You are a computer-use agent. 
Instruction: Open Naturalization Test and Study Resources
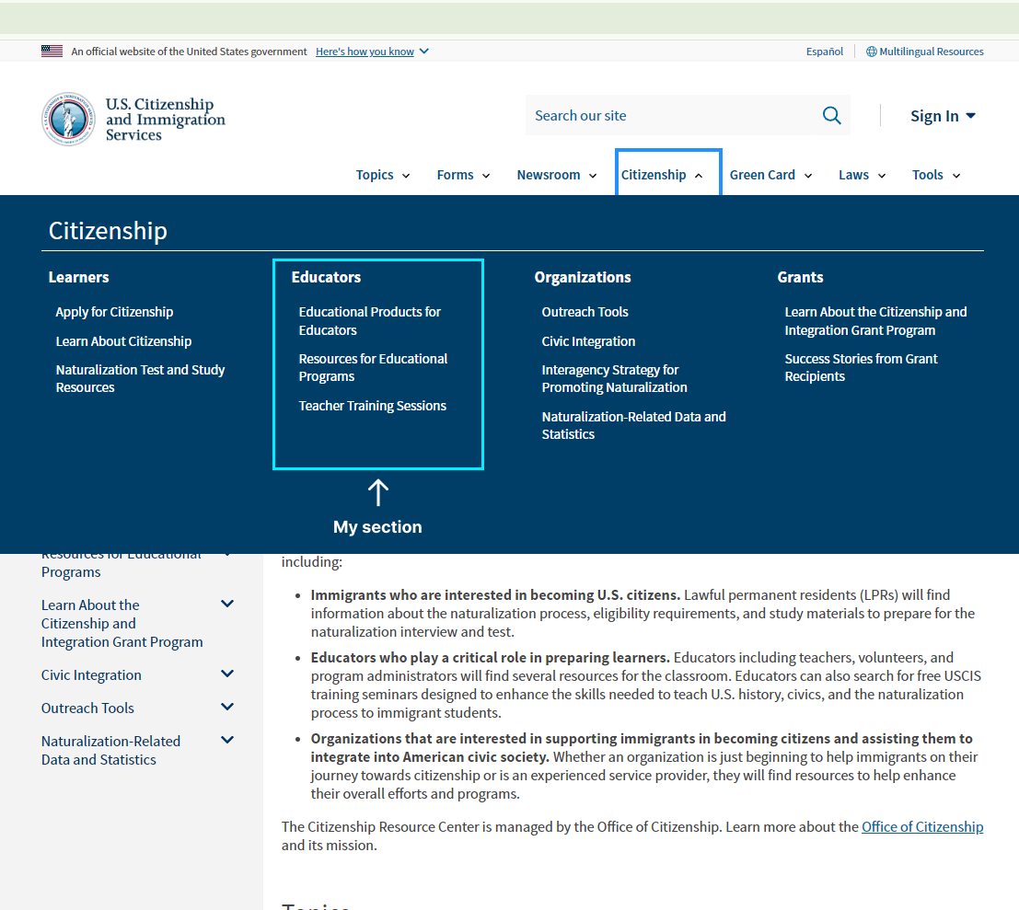click(140, 379)
